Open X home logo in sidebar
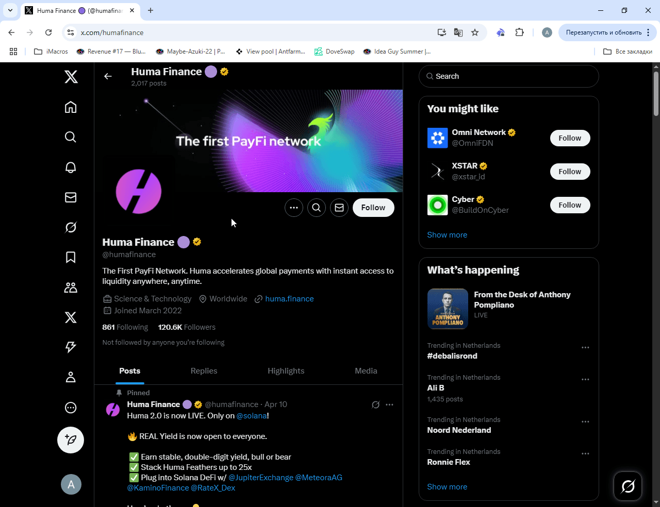This screenshot has width=660, height=507. (71, 77)
